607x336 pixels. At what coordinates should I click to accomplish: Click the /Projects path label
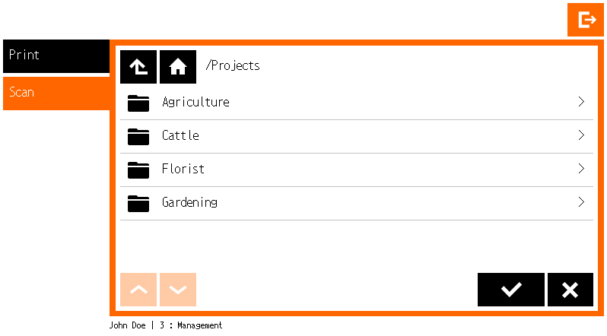233,65
